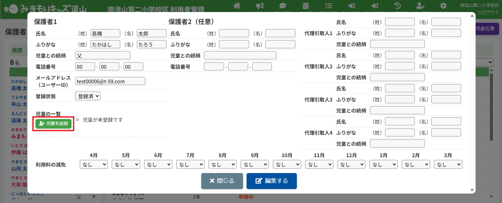
Task: Click the home icon in top navigation
Action: click(x=237, y=6)
